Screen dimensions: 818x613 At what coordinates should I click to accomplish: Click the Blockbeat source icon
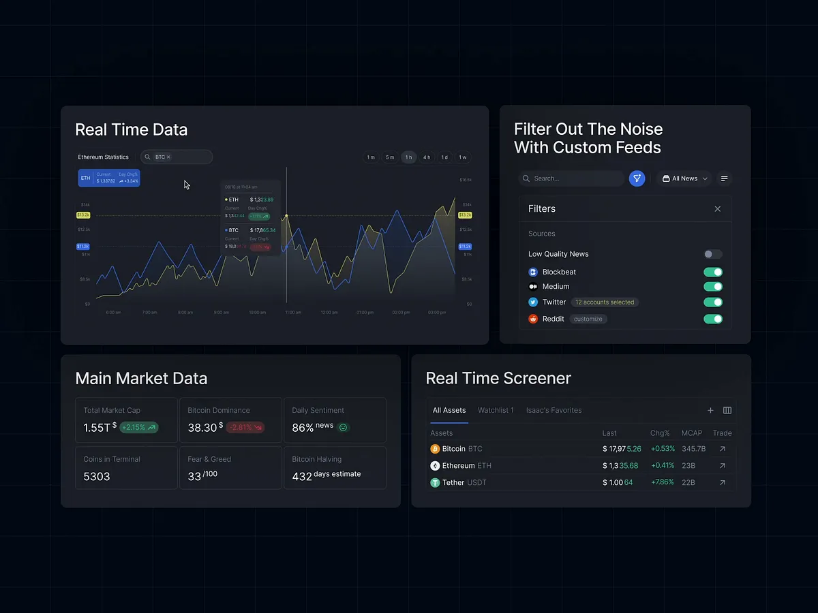[533, 271]
